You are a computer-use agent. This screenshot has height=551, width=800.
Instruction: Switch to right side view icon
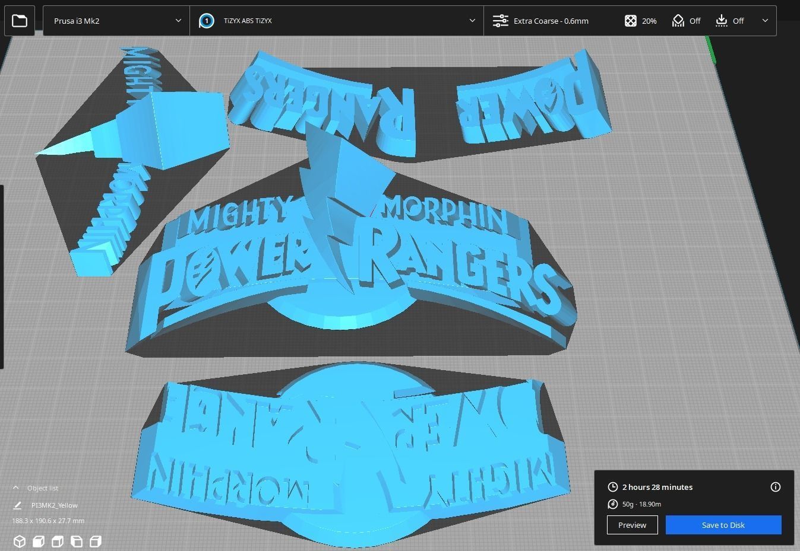pos(96,541)
